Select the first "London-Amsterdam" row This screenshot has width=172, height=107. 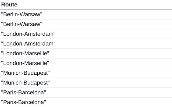point(28,34)
